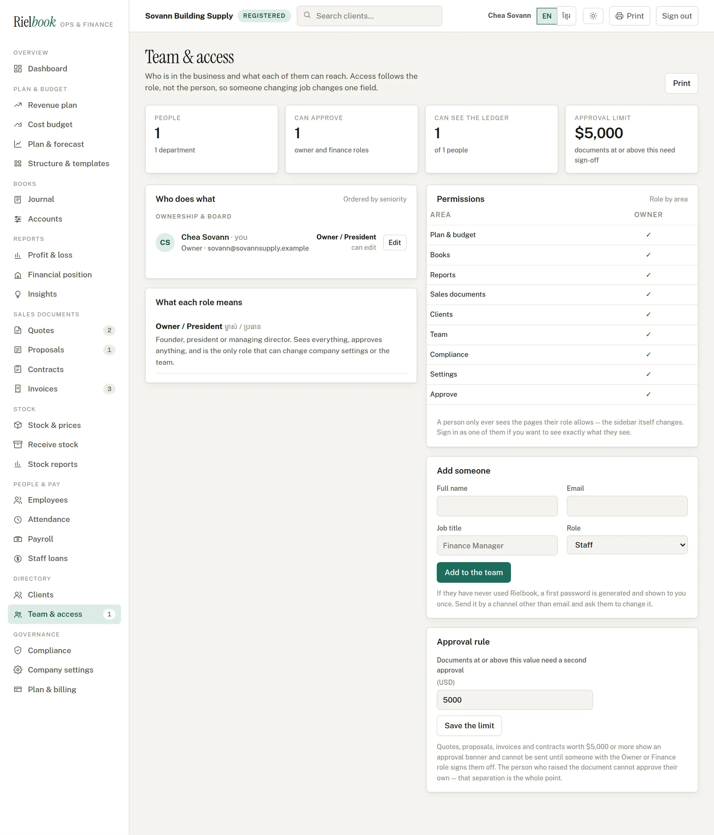Viewport: 714px width, 835px height.
Task: Click the Staff loans dollar icon
Action: click(x=18, y=558)
